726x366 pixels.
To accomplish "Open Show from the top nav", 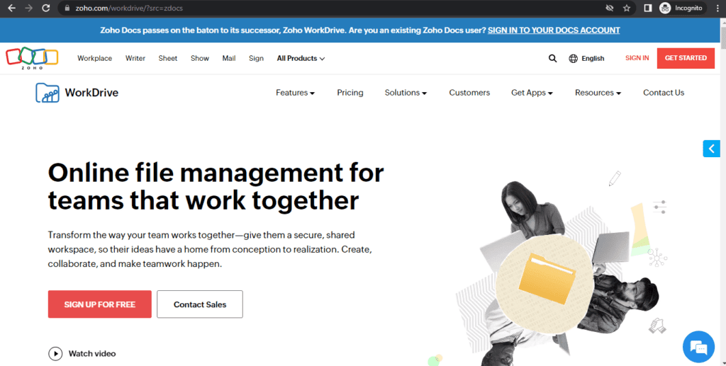I will click(x=199, y=58).
